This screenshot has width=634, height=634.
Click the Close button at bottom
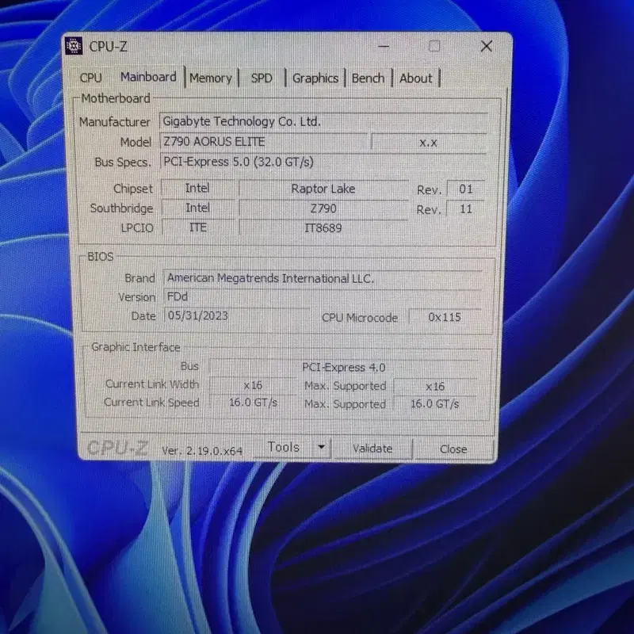453,449
